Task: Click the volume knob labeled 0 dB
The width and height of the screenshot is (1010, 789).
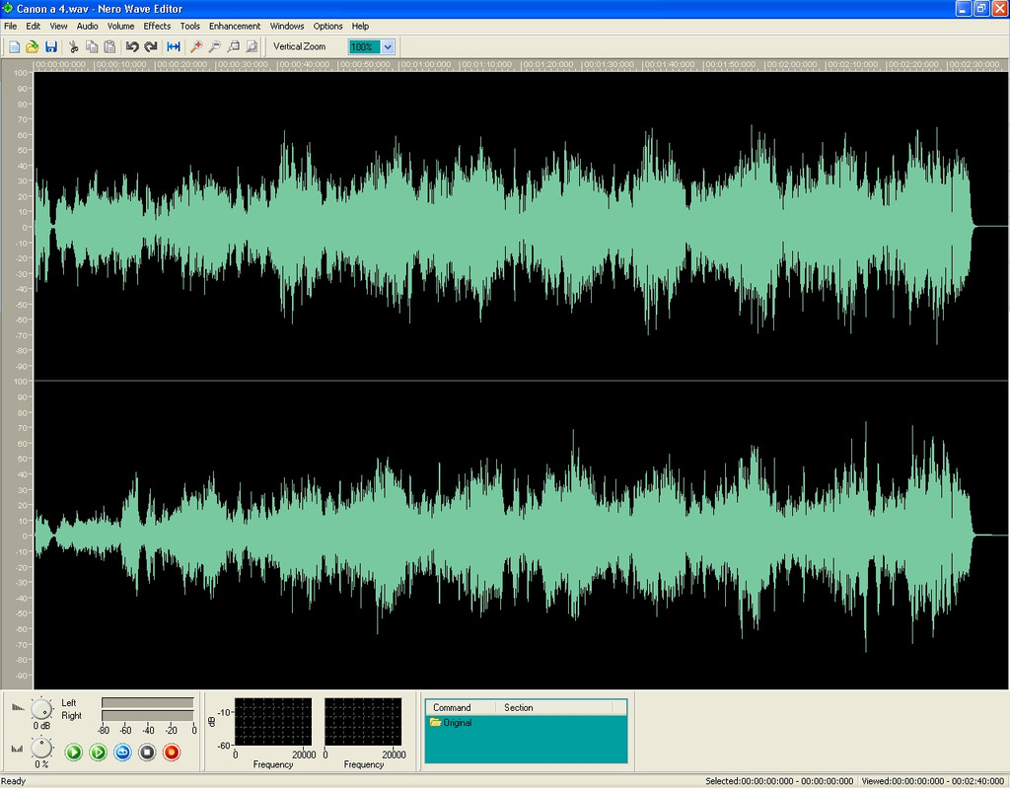Action: pos(41,710)
